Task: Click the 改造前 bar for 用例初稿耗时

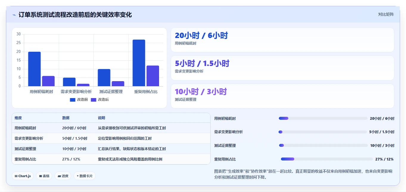Action: 35,69
